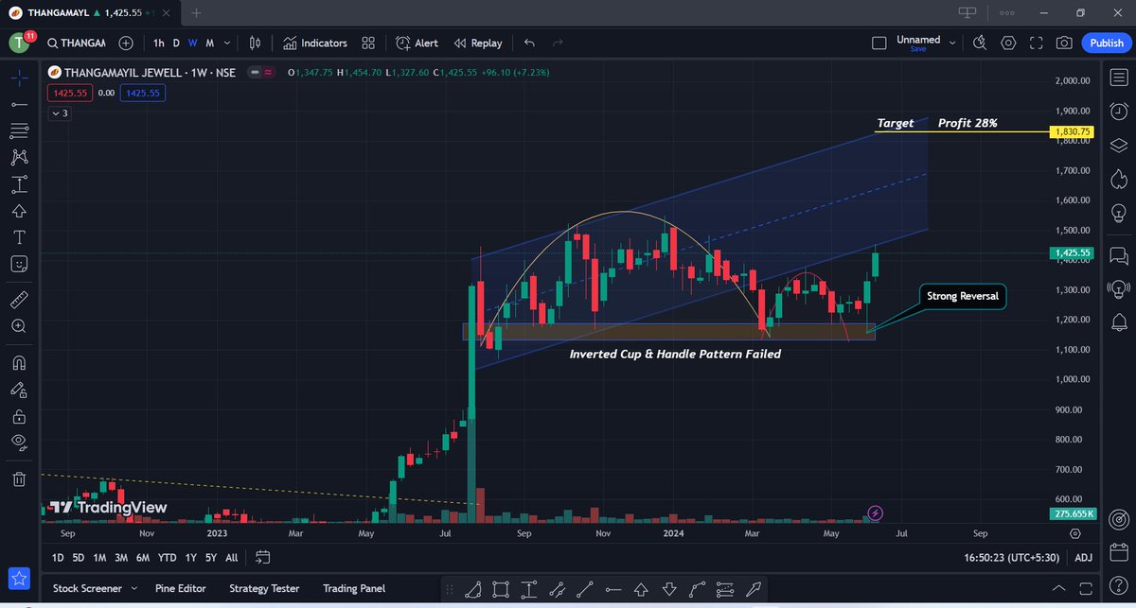Set chart range to YTD
Viewport: 1136px width, 608px height.
[x=167, y=558]
